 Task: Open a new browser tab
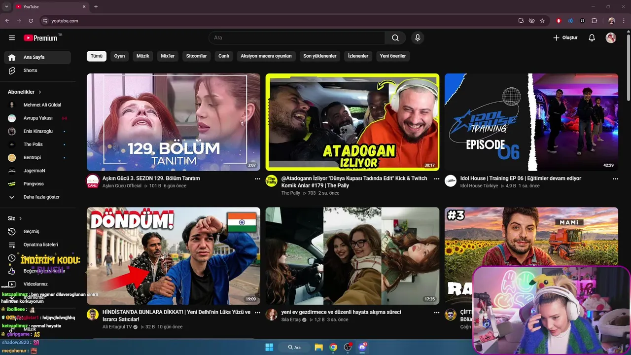click(96, 6)
